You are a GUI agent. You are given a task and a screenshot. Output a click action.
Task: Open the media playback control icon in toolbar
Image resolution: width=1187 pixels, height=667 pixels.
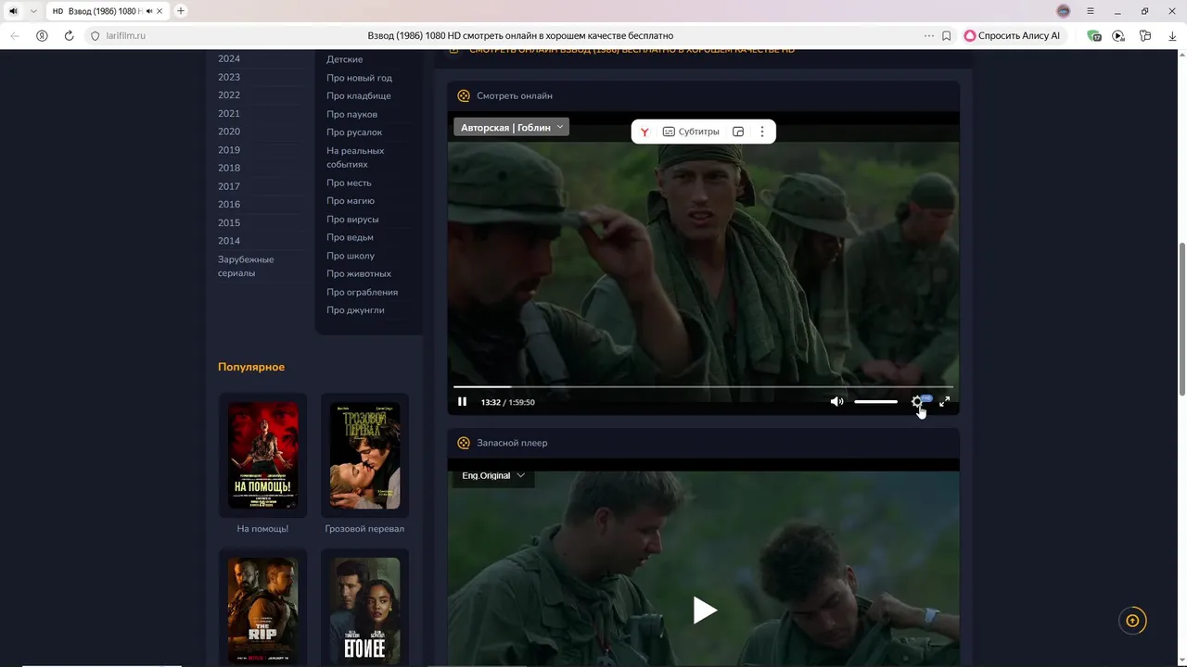(x=1118, y=35)
